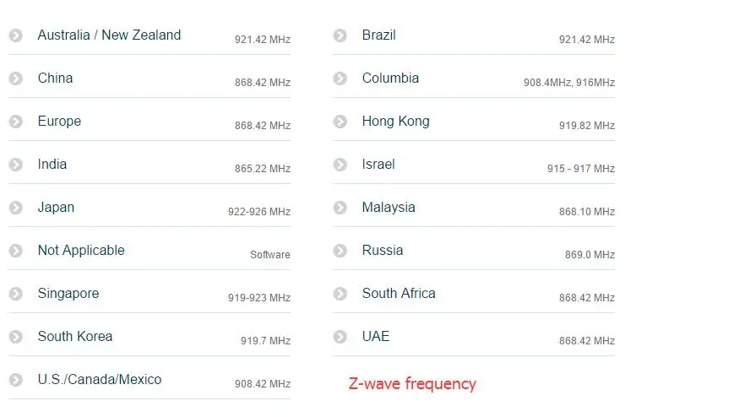Viewport: 745px width, 417px height.
Task: Click the arrow icon next to Japan
Action: 16,208
